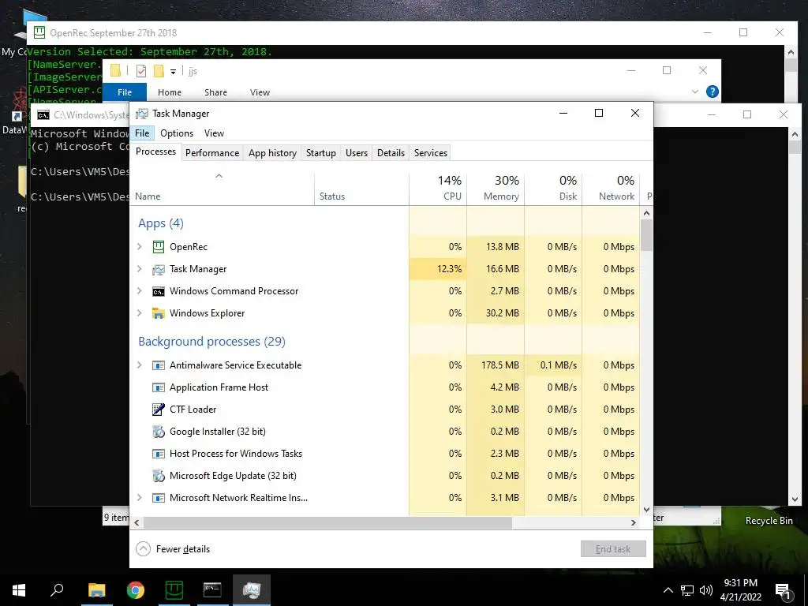Open Task Manager Options menu
Screen dimensions: 808x606
(x=177, y=133)
